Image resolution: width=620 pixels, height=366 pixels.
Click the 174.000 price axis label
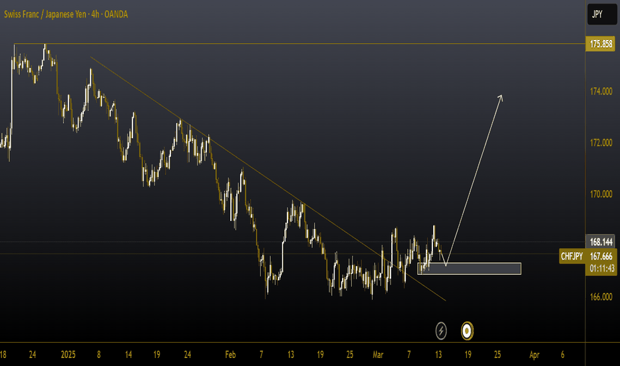pos(601,91)
